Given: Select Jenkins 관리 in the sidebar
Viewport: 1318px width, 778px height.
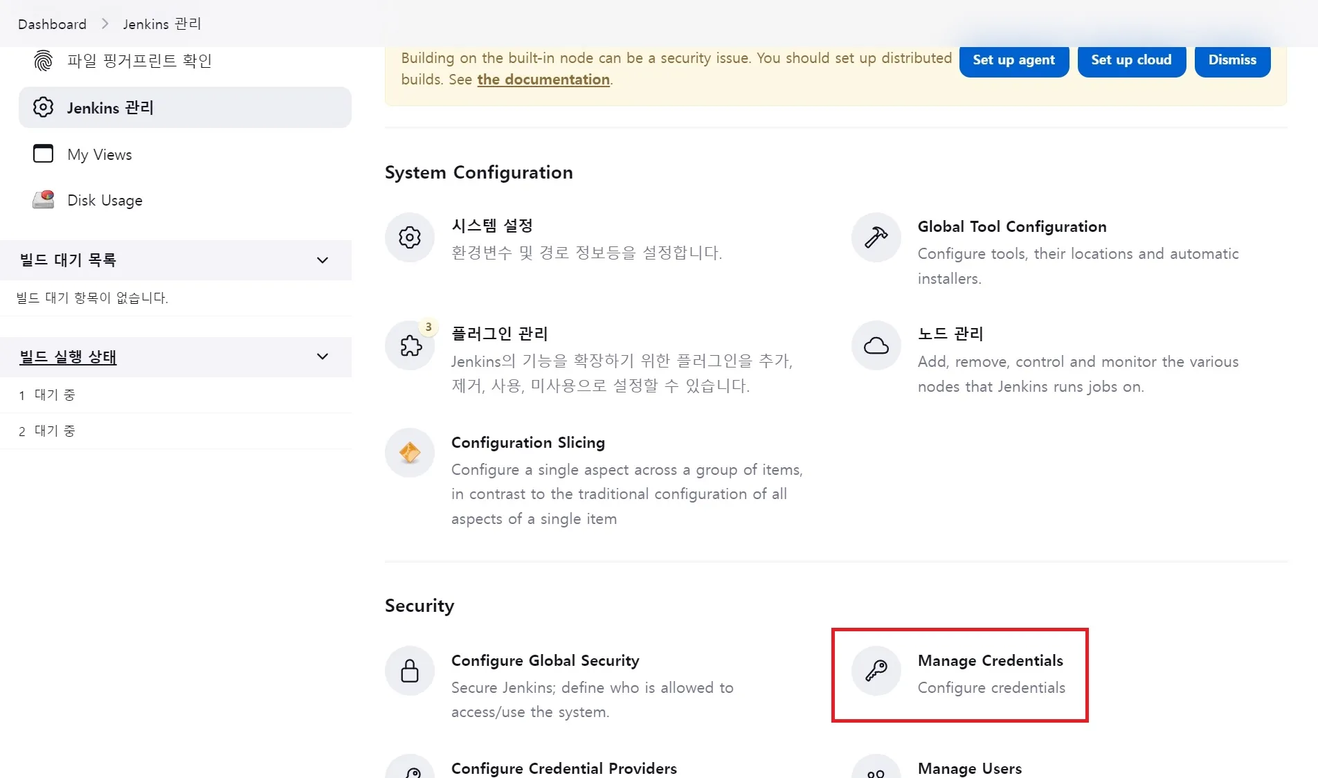Looking at the screenshot, I should [x=110, y=108].
